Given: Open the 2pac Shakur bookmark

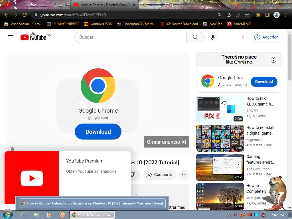Looking at the screenshot, I should [x=23, y=24].
